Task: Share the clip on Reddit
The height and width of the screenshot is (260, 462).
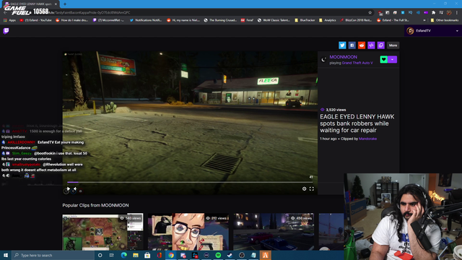Action: (362, 45)
